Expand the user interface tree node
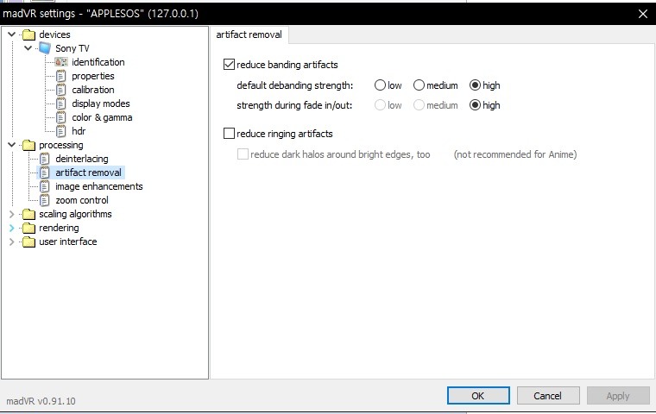This screenshot has width=656, height=414. (x=11, y=241)
